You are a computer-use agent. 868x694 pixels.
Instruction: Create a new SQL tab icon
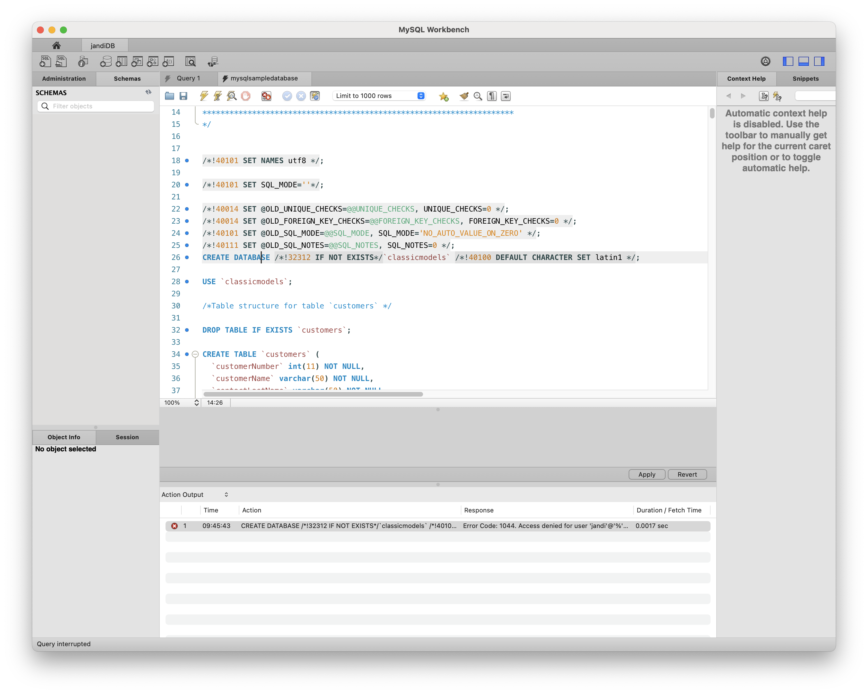click(x=45, y=61)
